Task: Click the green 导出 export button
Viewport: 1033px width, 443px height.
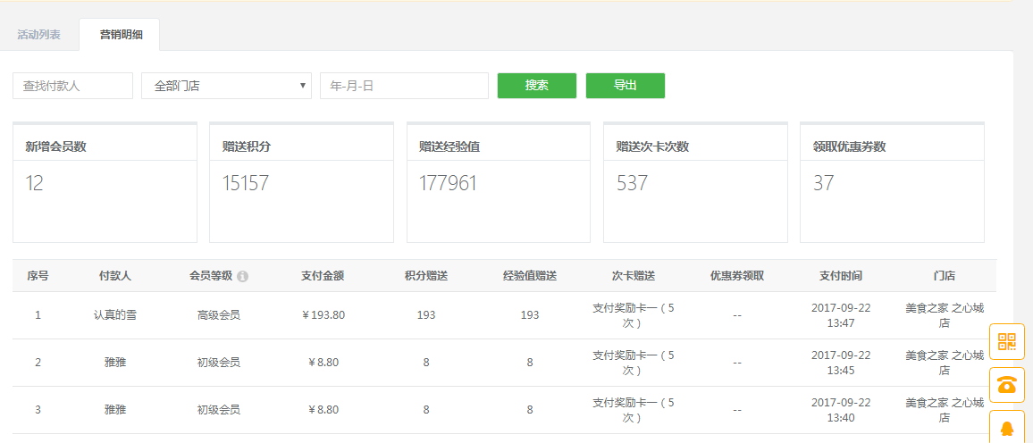Action: coord(626,86)
